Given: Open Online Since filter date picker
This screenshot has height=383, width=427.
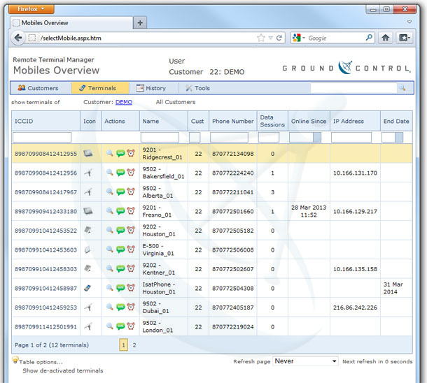Looking at the screenshot, I should (x=317, y=137).
